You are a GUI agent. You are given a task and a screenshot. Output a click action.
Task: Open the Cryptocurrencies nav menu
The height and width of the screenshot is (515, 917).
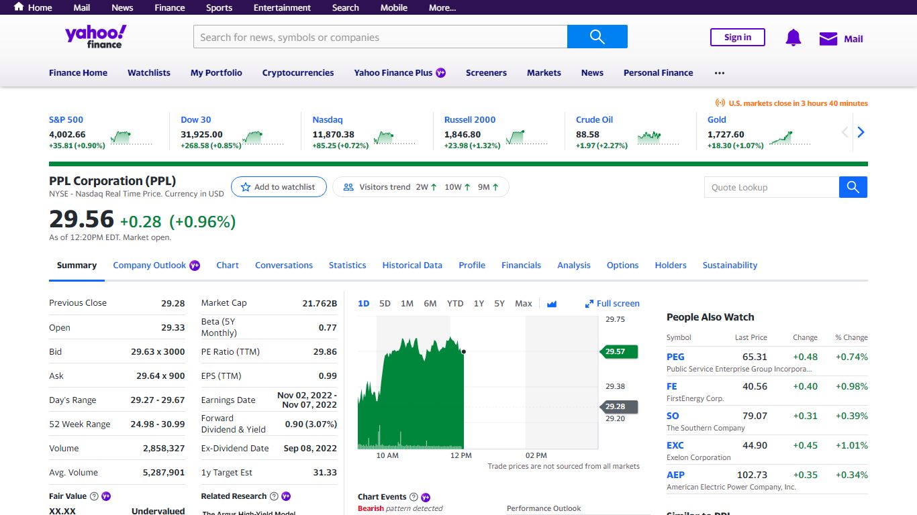click(x=298, y=72)
